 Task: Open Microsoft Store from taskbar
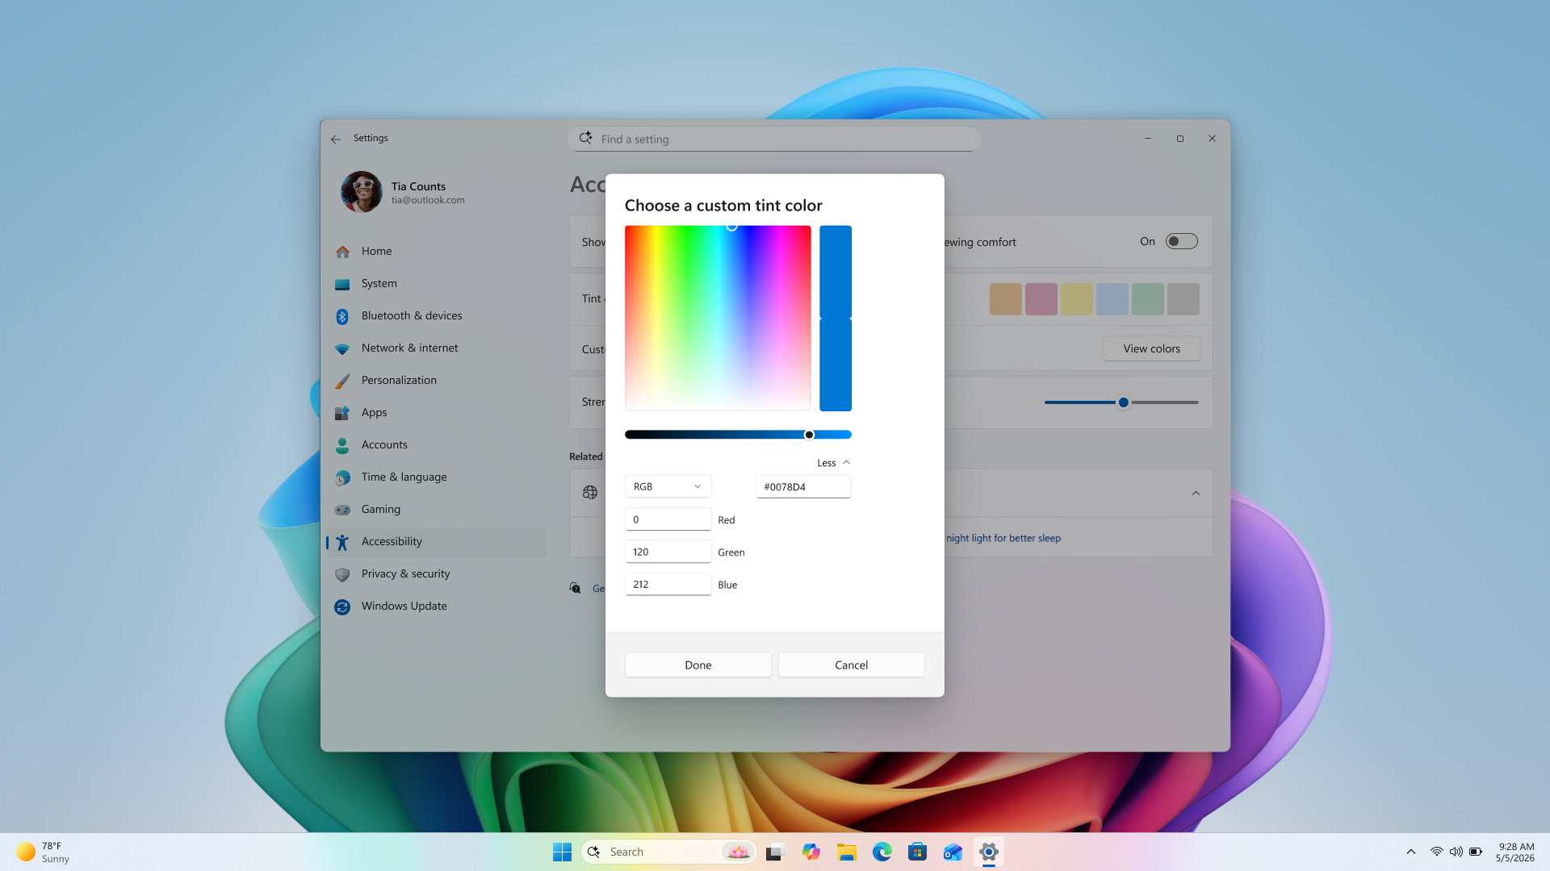coord(917,852)
